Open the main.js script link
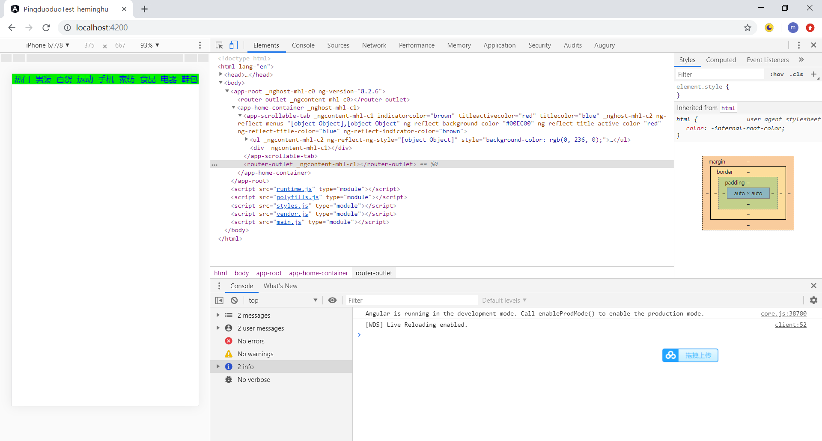This screenshot has width=822, height=441. (x=289, y=222)
